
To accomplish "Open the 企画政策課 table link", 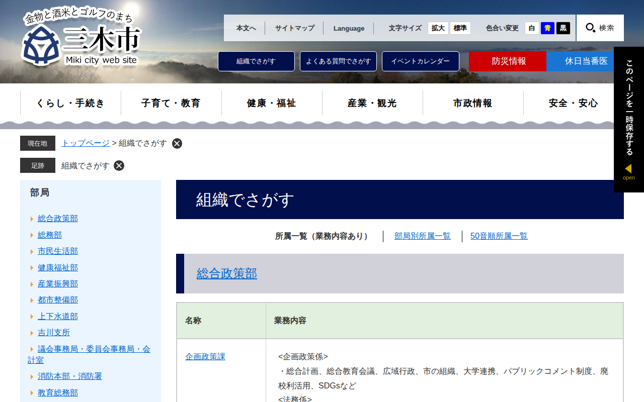I will [205, 357].
